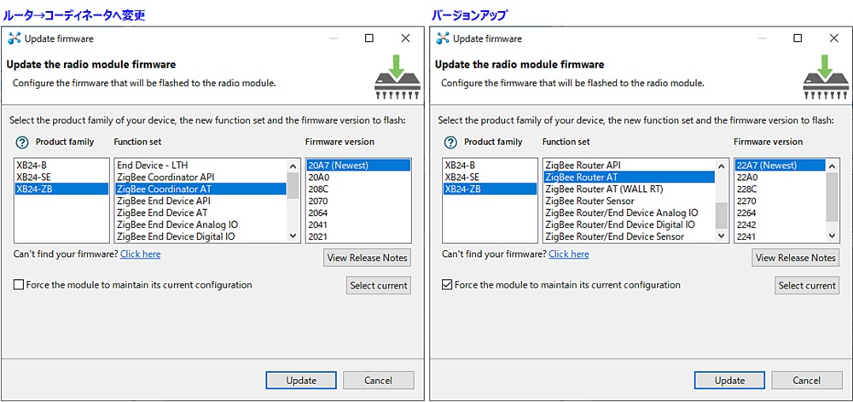Screen dimensions: 853x402
Task: Click the help icon beside Product family in right dialog
Action: click(450, 143)
